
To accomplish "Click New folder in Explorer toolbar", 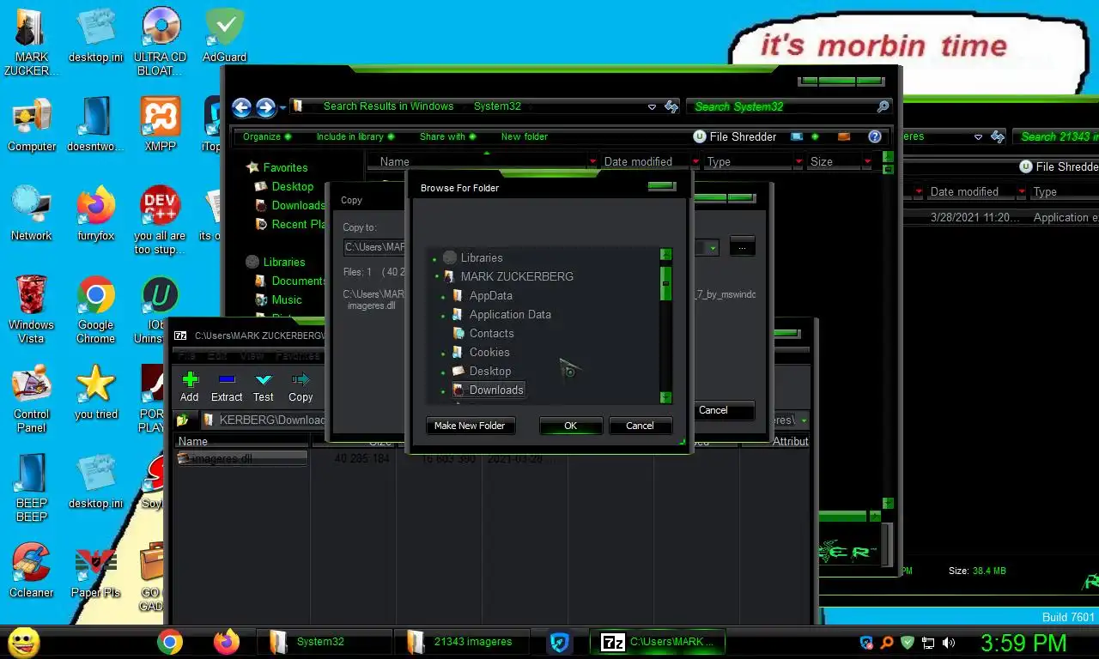I will coord(525,136).
